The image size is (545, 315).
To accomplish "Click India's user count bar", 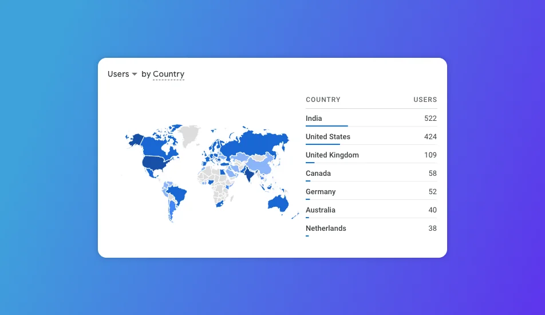I will click(326, 126).
